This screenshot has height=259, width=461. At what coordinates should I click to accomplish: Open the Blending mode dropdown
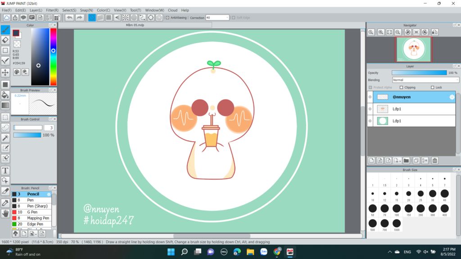point(425,80)
